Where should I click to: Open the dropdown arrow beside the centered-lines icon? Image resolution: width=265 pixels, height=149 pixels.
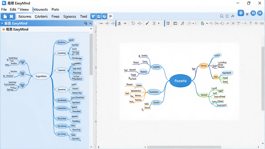(x=159, y=24)
